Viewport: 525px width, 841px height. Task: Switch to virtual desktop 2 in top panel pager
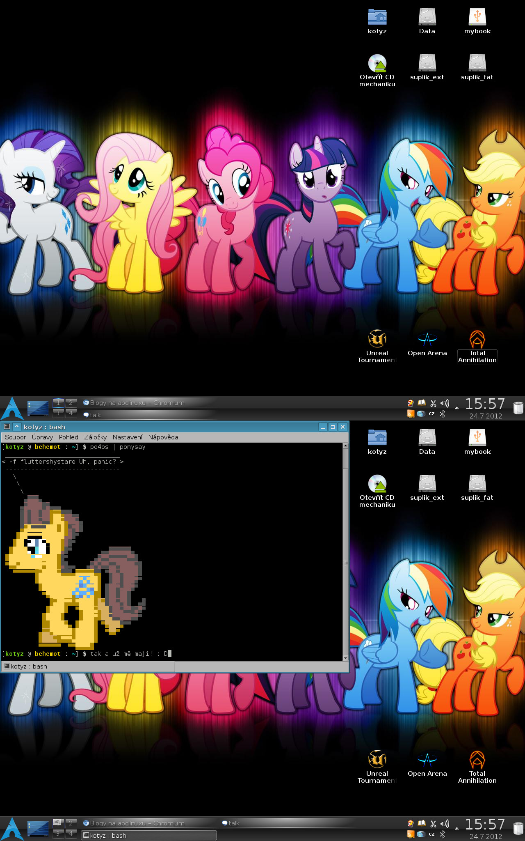point(71,402)
